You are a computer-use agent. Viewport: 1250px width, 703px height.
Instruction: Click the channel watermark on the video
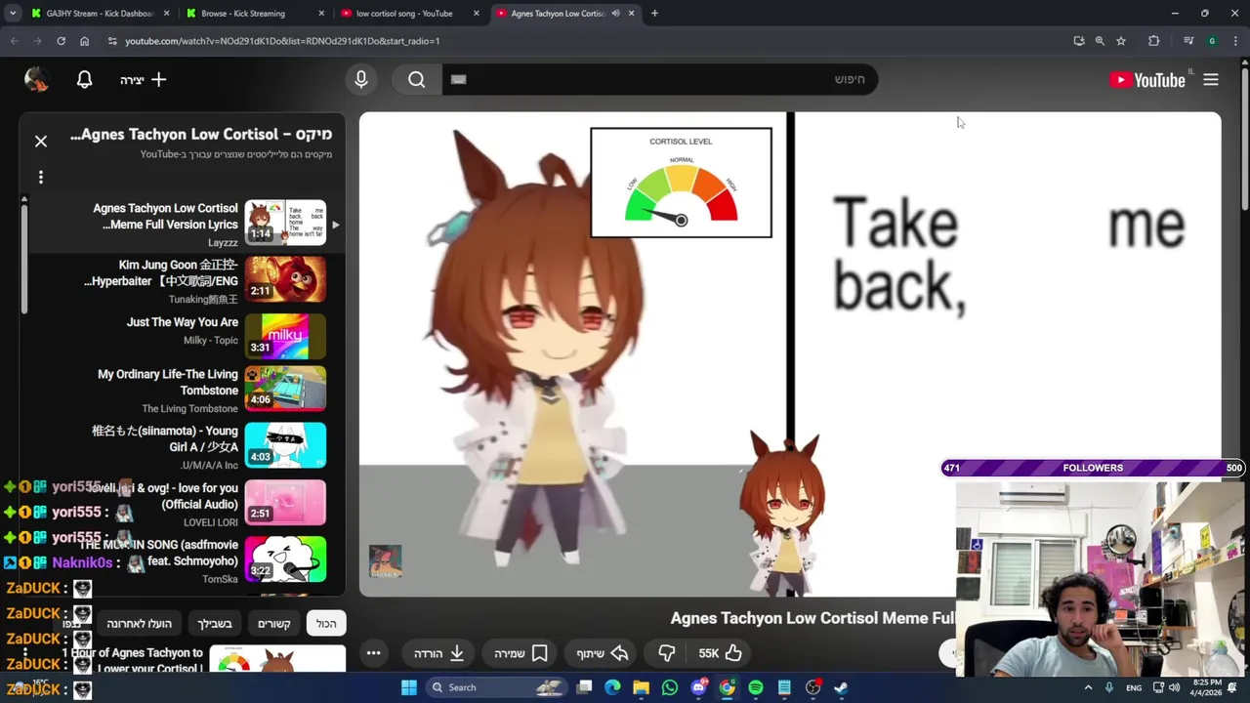click(385, 561)
